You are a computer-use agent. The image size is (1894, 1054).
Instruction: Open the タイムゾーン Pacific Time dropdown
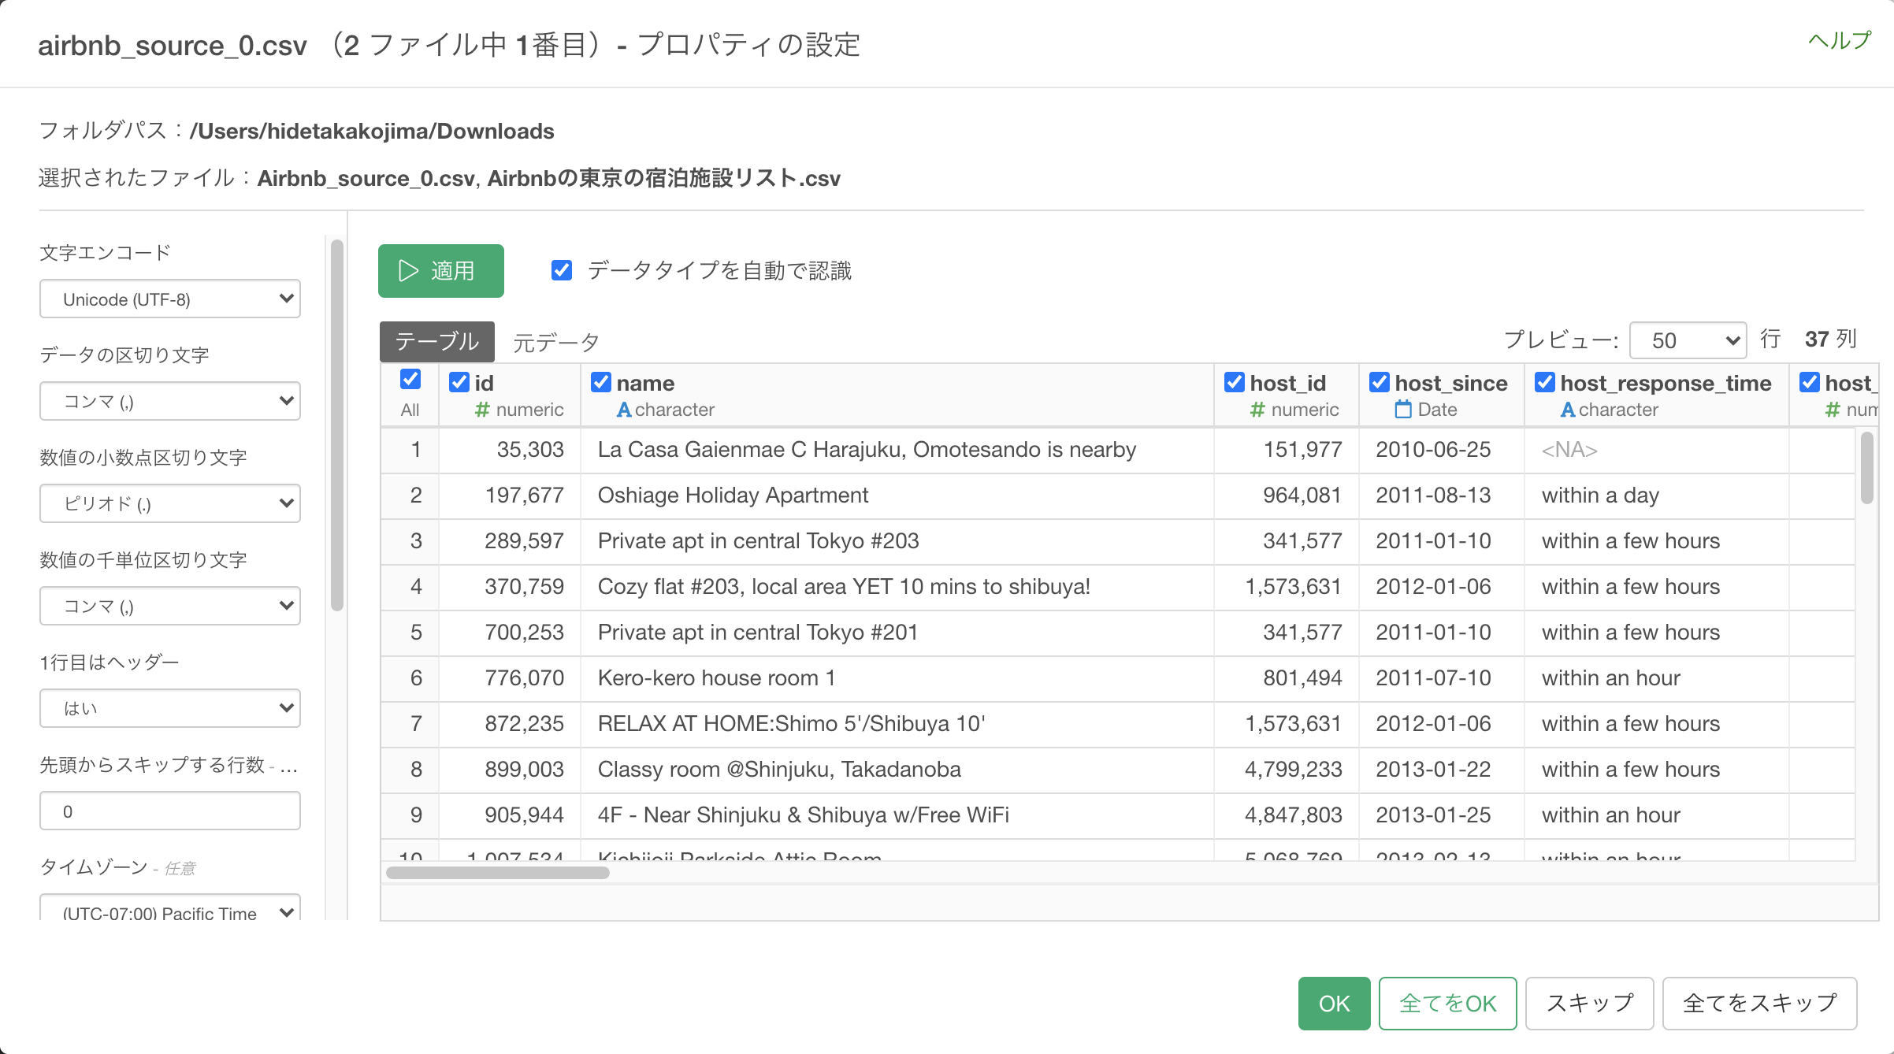170,908
